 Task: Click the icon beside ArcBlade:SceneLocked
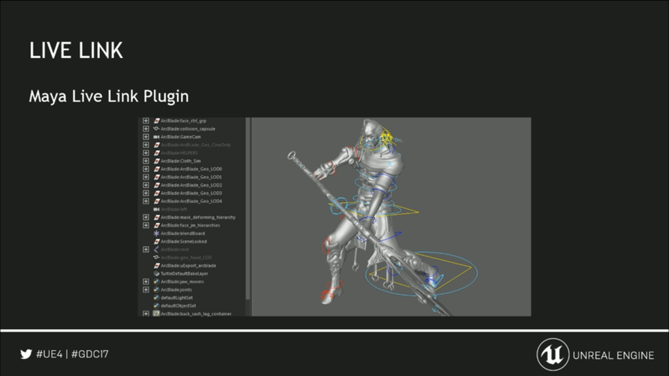pyautogui.click(x=157, y=242)
